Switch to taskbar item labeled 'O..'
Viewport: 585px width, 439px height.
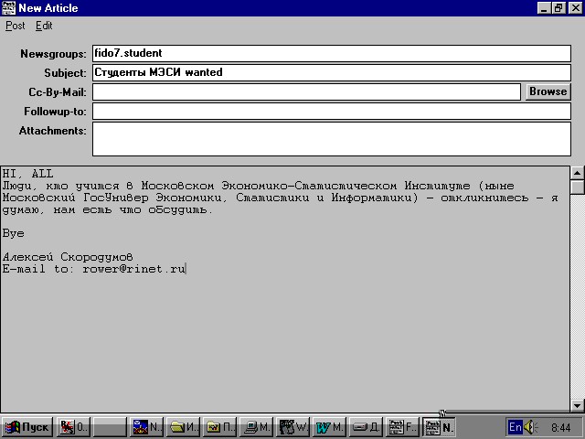[x=73, y=427]
